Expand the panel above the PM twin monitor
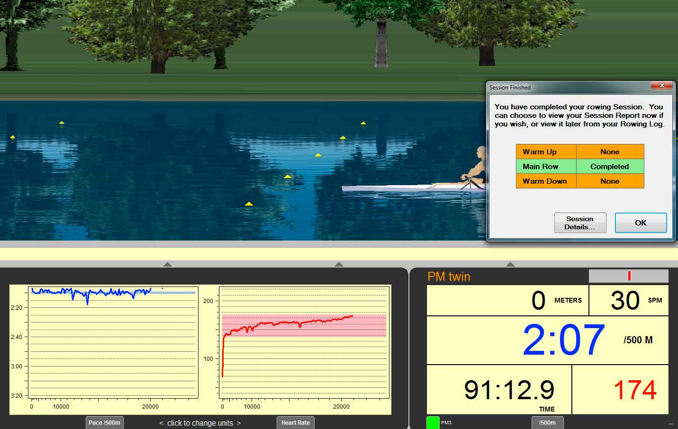 (510, 264)
